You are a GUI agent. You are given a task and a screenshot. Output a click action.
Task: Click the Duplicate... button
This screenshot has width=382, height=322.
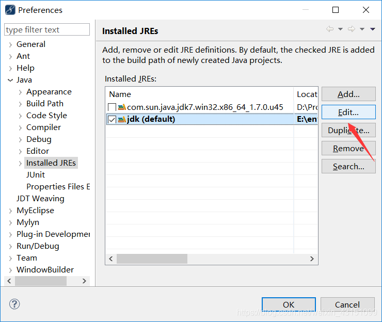pyautogui.click(x=348, y=131)
